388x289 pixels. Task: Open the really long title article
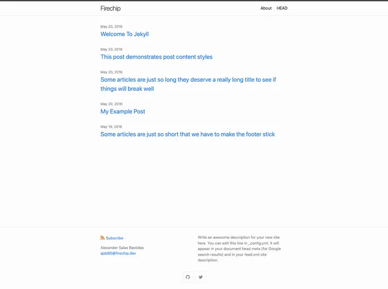point(188,84)
